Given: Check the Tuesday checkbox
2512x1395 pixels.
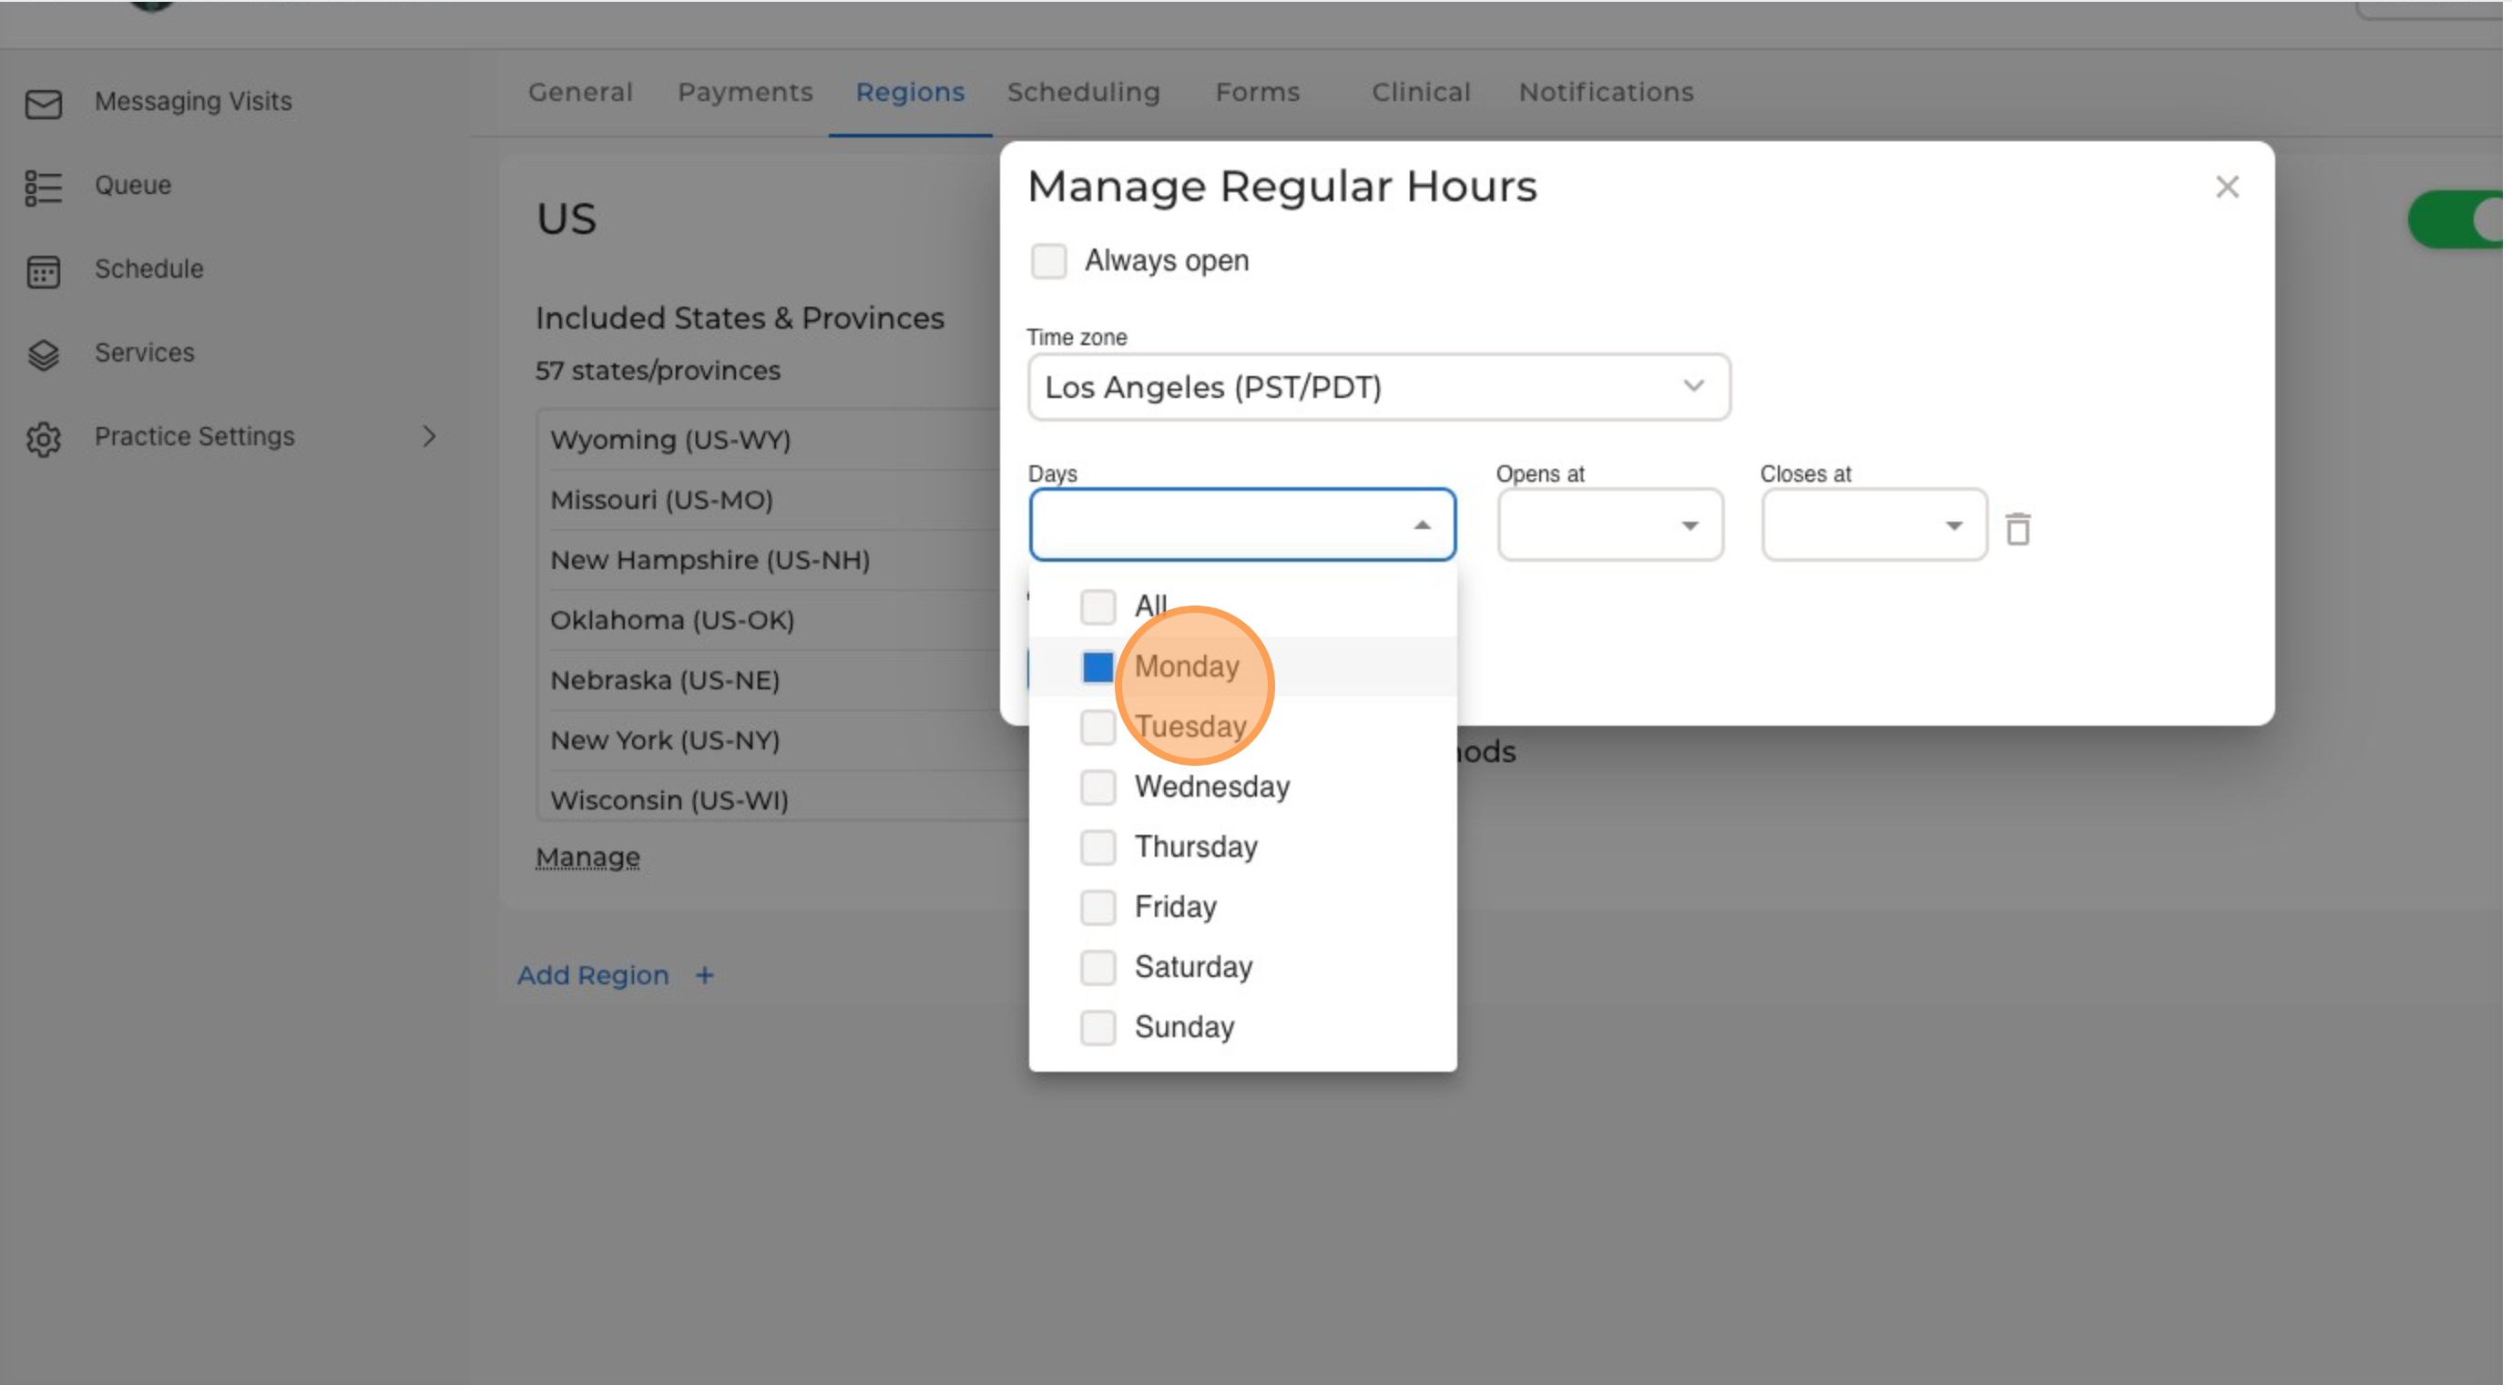Looking at the screenshot, I should click(1097, 727).
